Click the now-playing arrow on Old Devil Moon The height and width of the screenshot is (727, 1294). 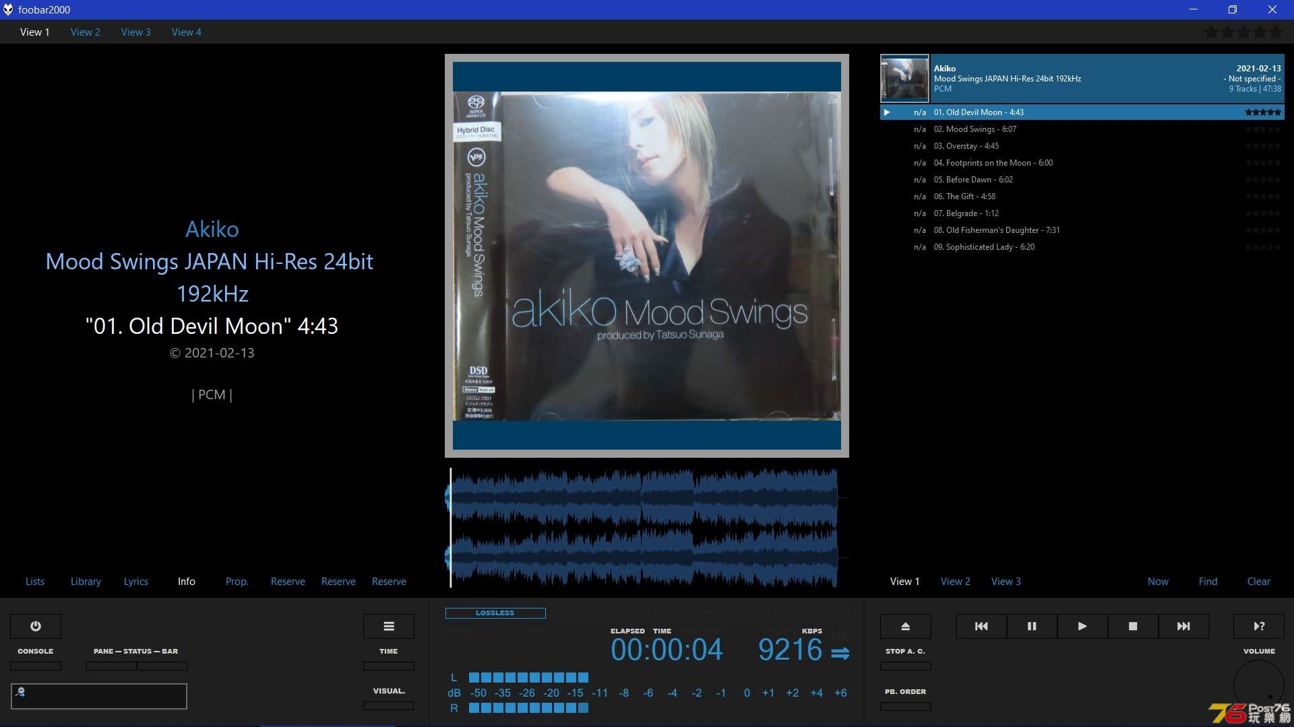[x=887, y=112]
